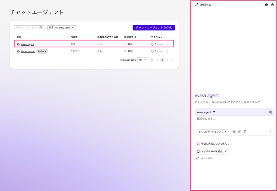Attach a file with the paperclip icon
The width and height of the screenshot is (277, 191).
pyautogui.click(x=239, y=132)
